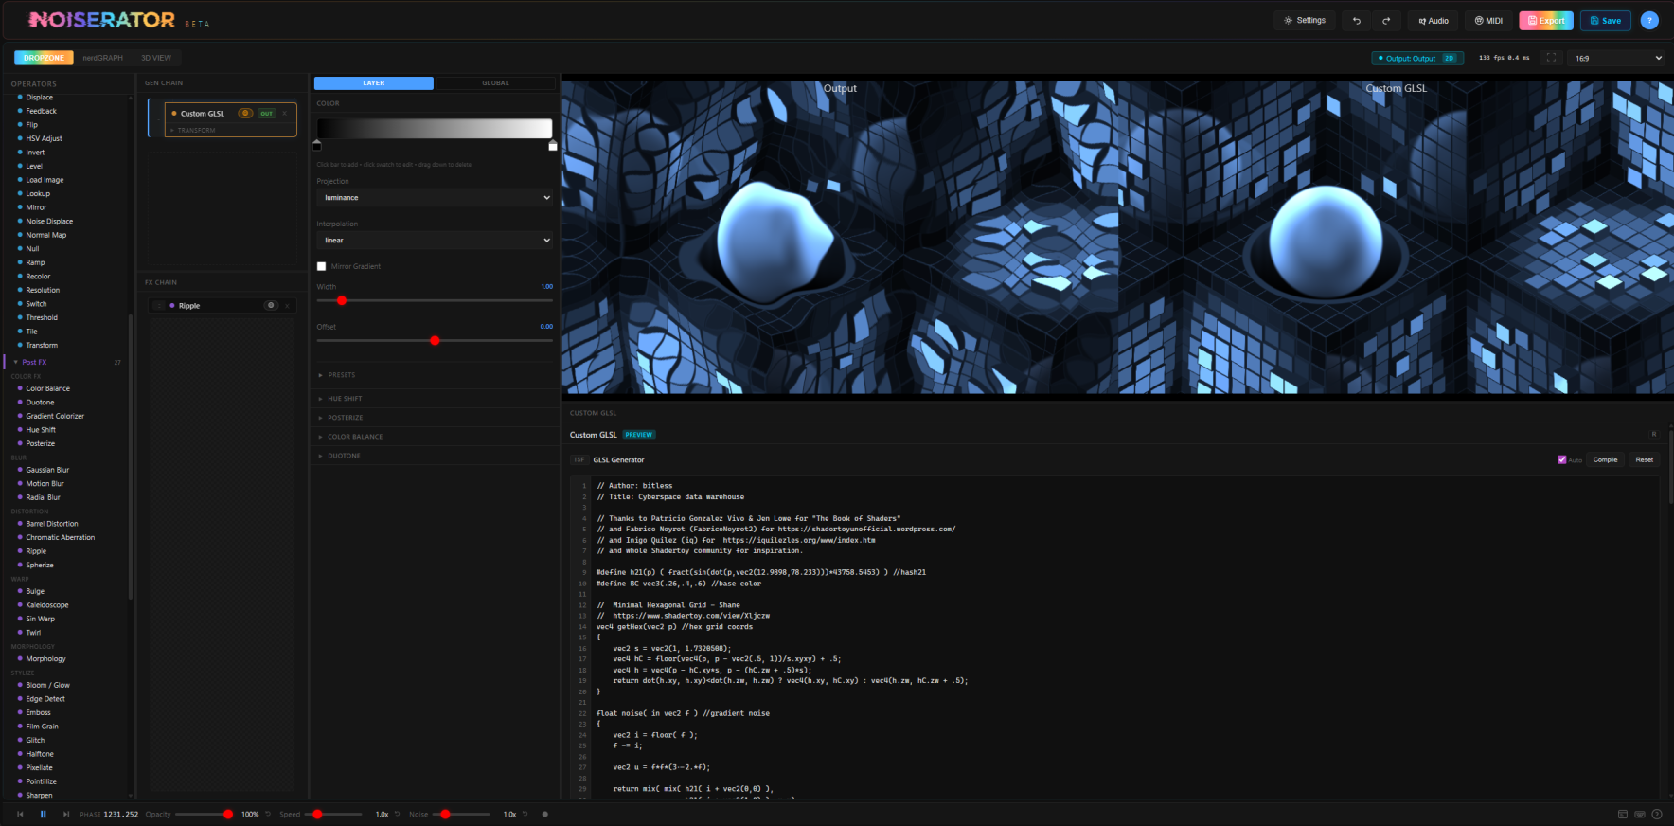Click the Speed slider handle
The width and height of the screenshot is (1674, 826).
318,814
